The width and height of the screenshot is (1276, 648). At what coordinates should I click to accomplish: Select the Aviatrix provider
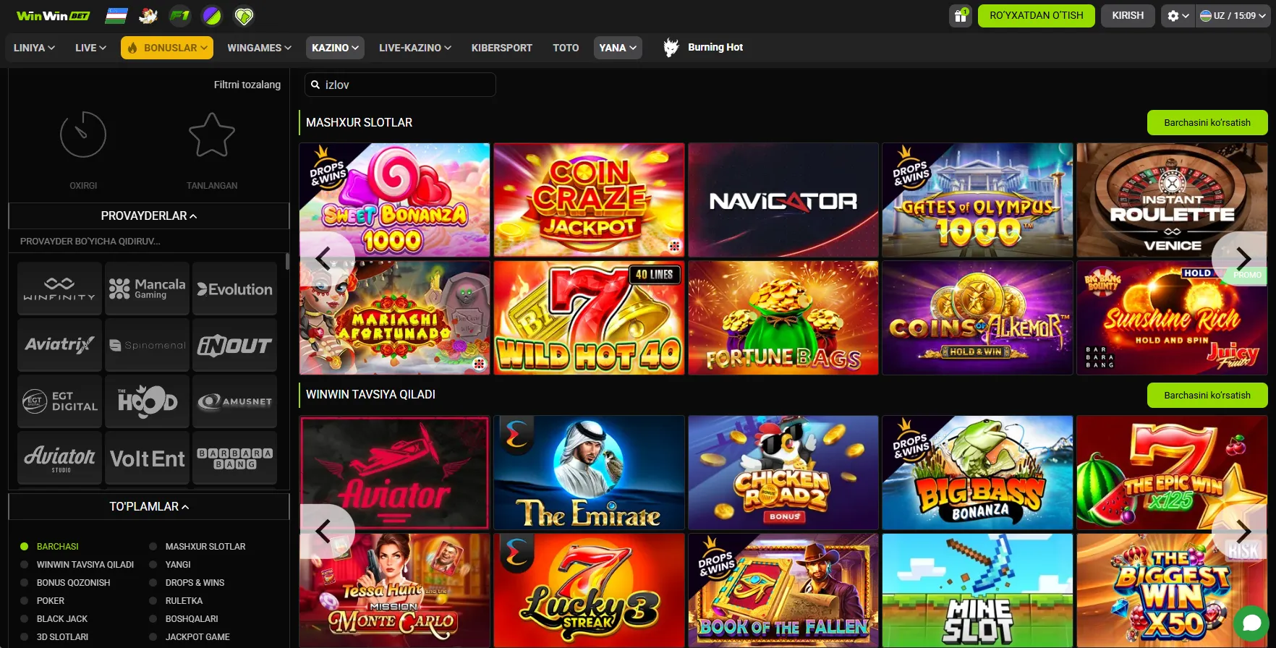[59, 345]
